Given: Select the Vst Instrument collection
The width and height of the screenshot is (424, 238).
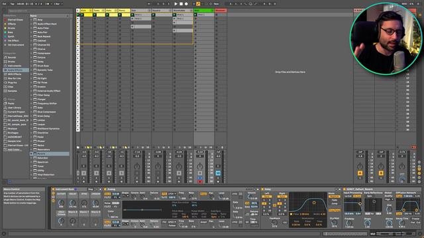Looking at the screenshot, I should (16, 45).
